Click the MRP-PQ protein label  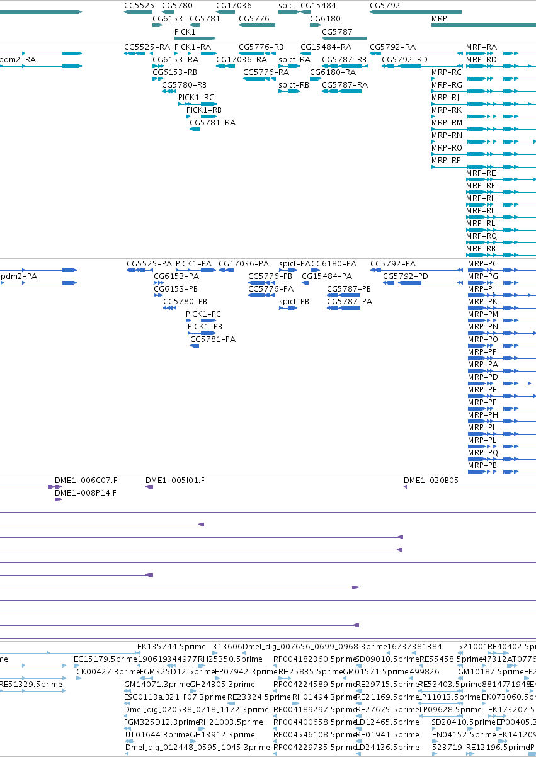pos(483,453)
